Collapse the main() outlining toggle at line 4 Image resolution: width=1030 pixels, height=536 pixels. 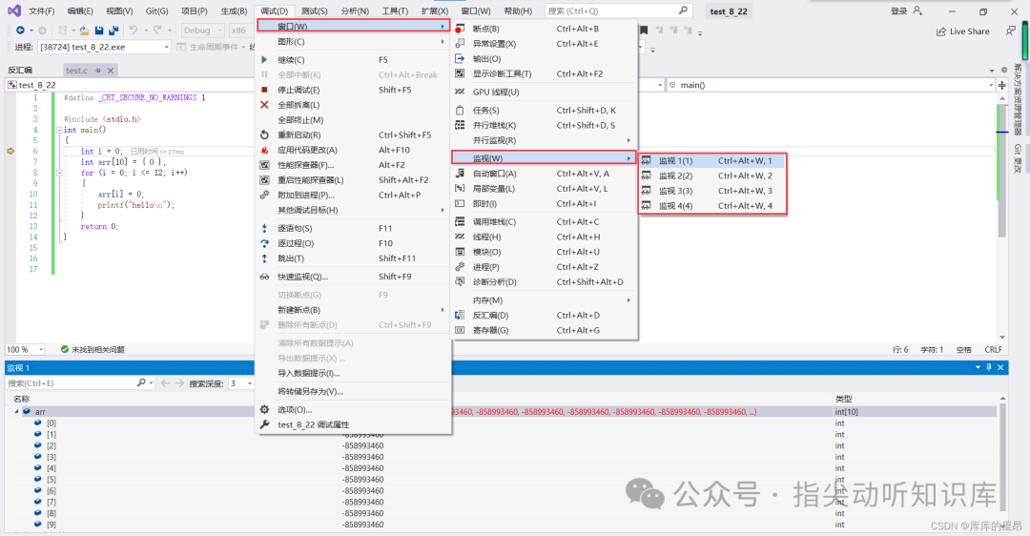pyautogui.click(x=59, y=130)
